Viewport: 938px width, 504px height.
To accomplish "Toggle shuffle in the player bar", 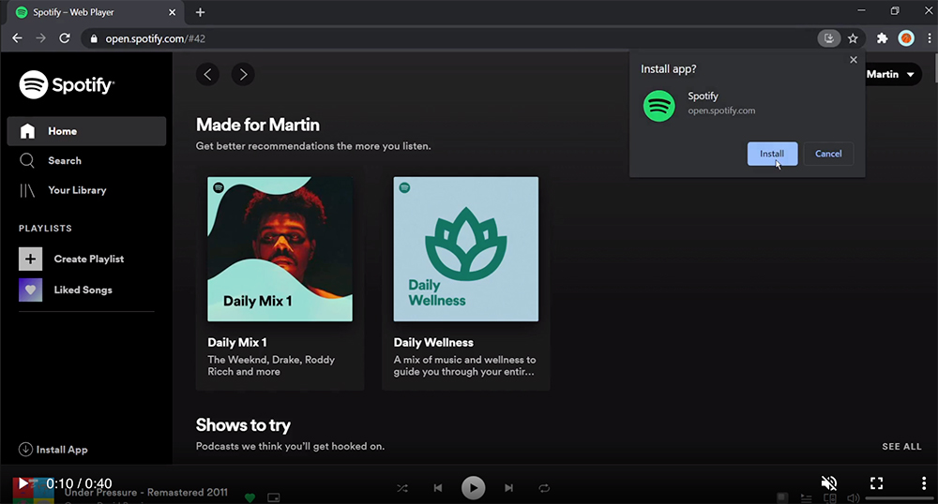I will (x=402, y=488).
